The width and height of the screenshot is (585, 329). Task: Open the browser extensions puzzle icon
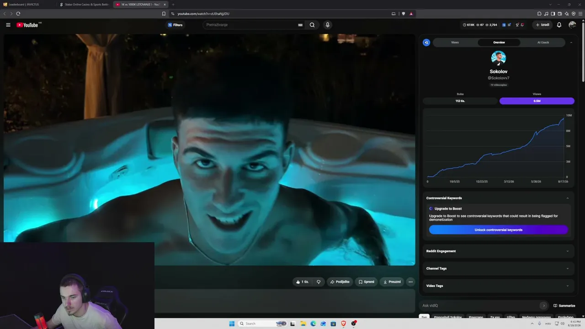click(x=539, y=14)
